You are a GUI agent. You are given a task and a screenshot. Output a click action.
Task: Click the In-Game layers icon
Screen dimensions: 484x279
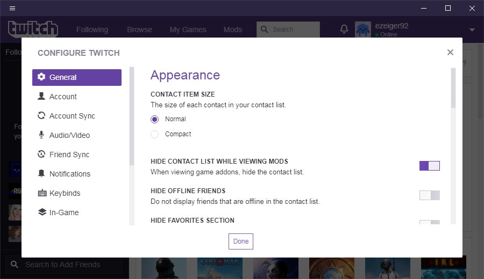click(x=42, y=212)
